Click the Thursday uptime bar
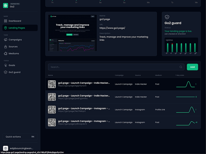 click(168, 48)
